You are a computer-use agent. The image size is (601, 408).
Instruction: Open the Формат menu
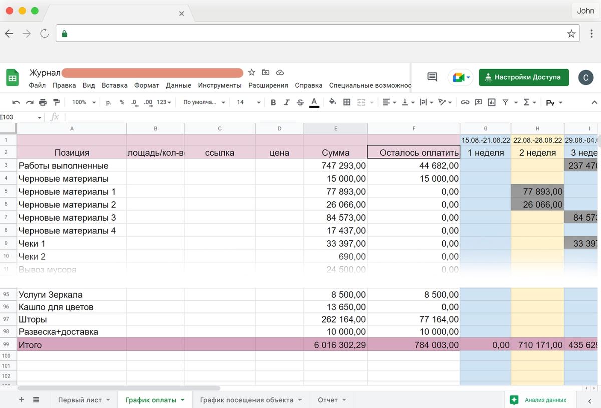pyautogui.click(x=147, y=85)
